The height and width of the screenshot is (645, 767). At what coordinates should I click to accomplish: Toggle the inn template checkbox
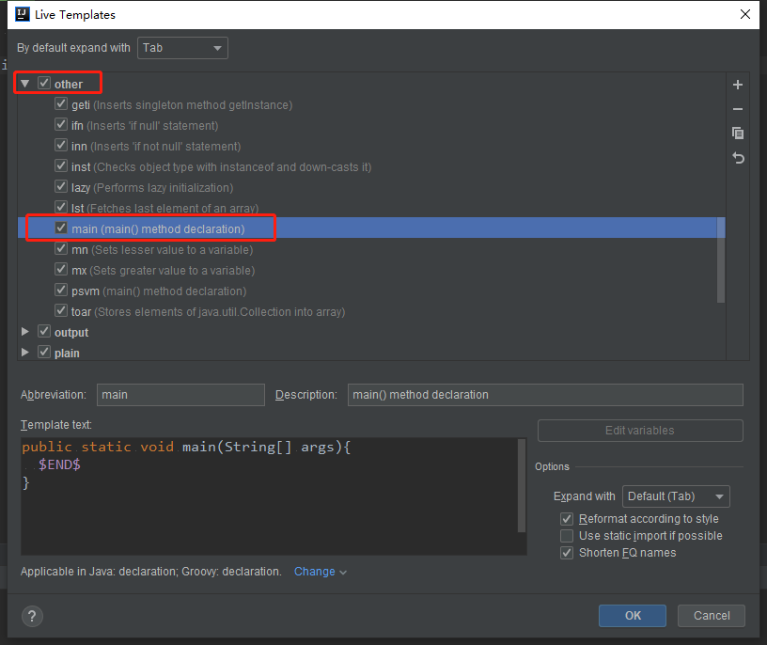61,146
